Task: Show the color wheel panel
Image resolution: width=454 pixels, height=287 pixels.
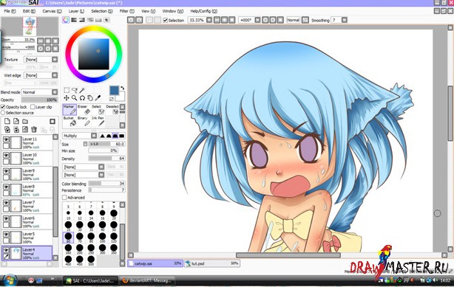Action: (x=66, y=20)
